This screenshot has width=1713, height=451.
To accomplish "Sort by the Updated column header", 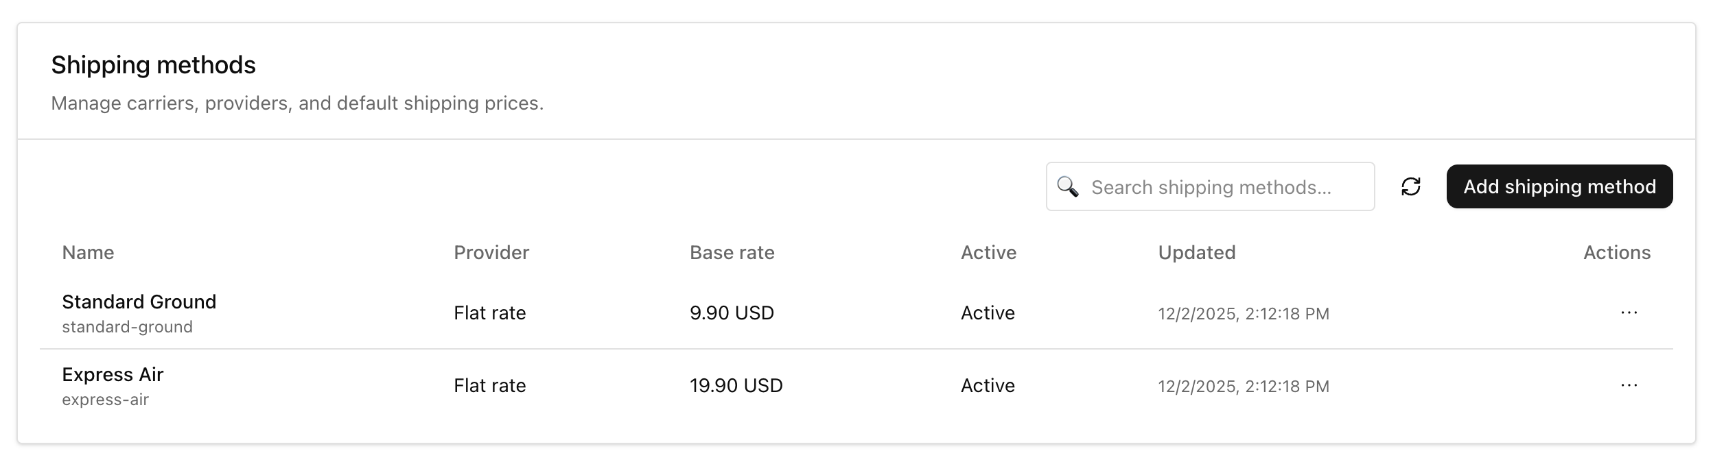I will 1196,252.
